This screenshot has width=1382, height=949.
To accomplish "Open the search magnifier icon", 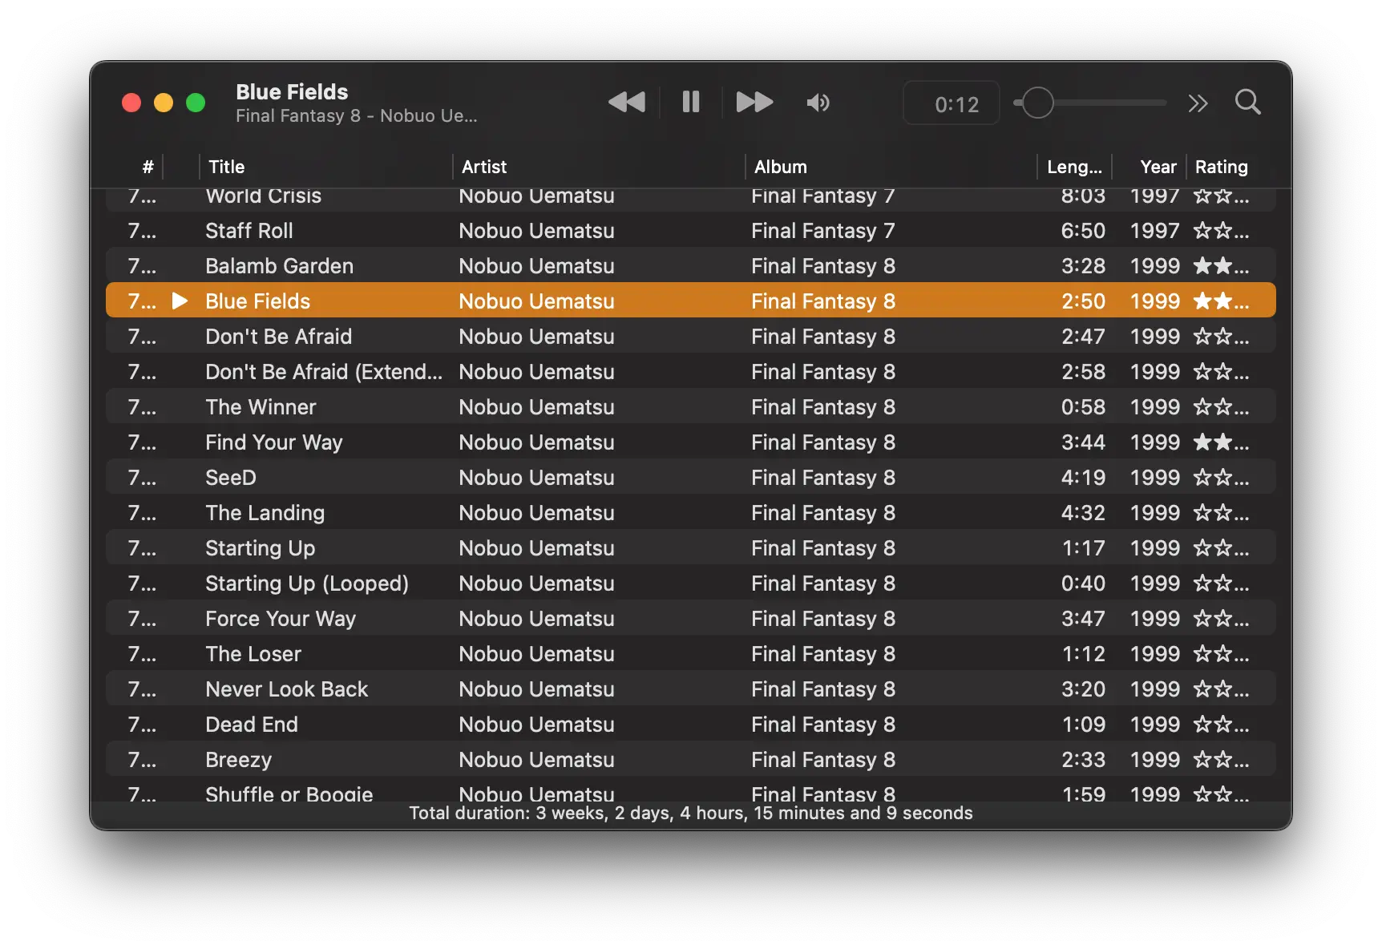I will [x=1248, y=103].
